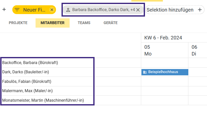Open the TEAMS tab
The image size is (207, 117).
pos(84,23)
